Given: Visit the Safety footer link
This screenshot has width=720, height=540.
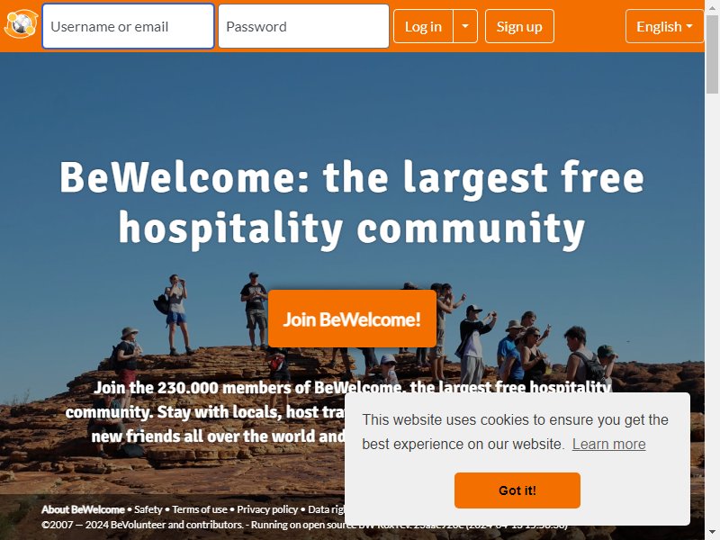Looking at the screenshot, I should 148,509.
